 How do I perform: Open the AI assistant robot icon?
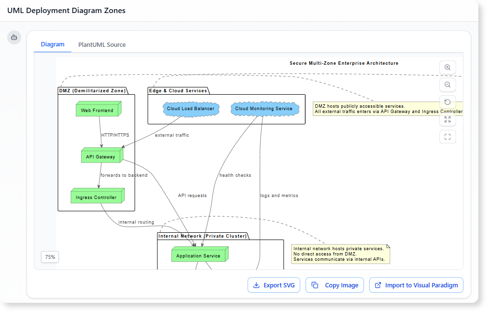pos(14,37)
